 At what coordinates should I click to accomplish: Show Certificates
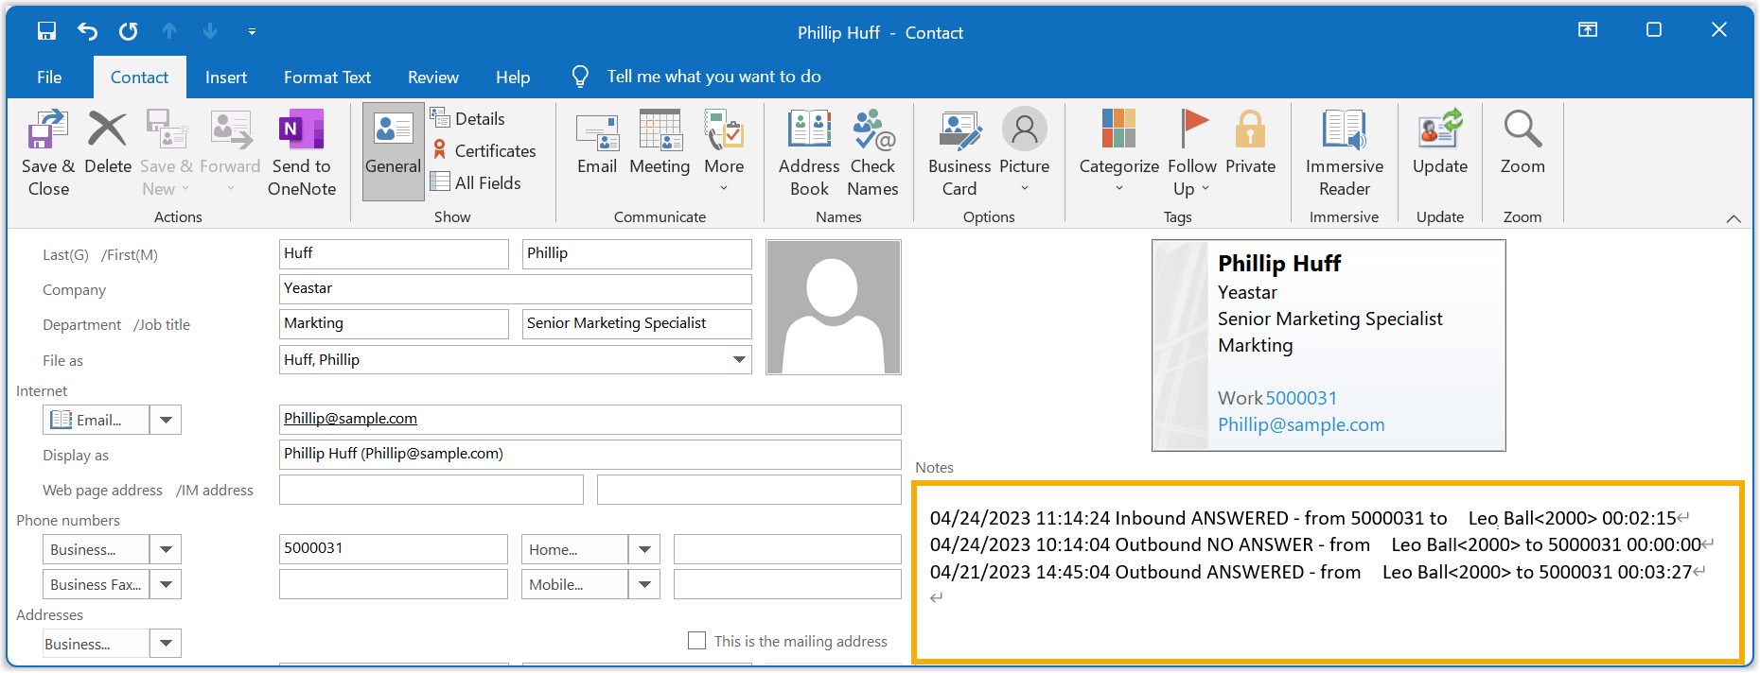pyautogui.click(x=484, y=150)
